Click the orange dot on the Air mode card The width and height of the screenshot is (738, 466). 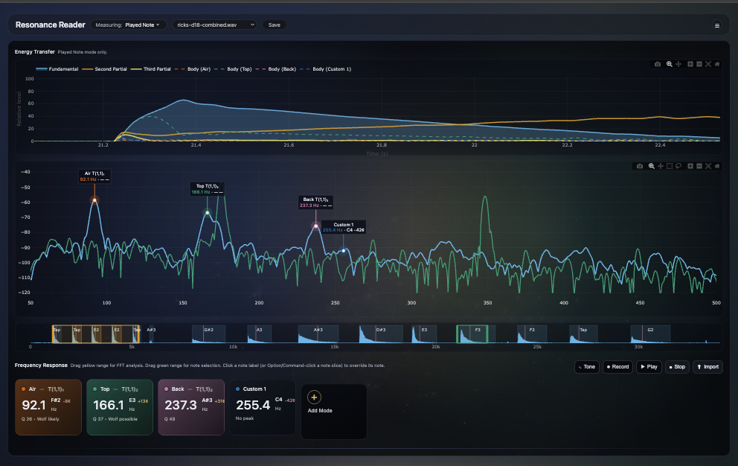[23, 389]
